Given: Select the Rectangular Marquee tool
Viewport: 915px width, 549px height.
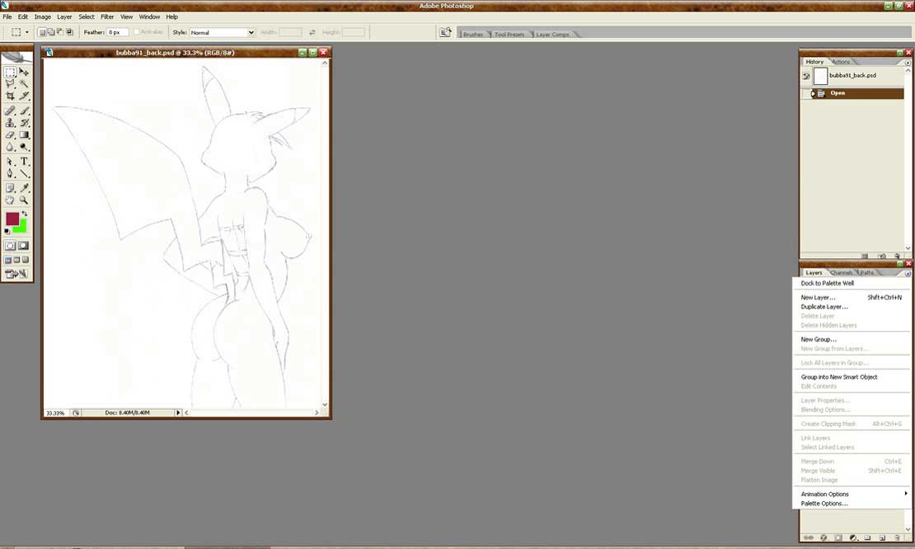Looking at the screenshot, I should coord(10,73).
